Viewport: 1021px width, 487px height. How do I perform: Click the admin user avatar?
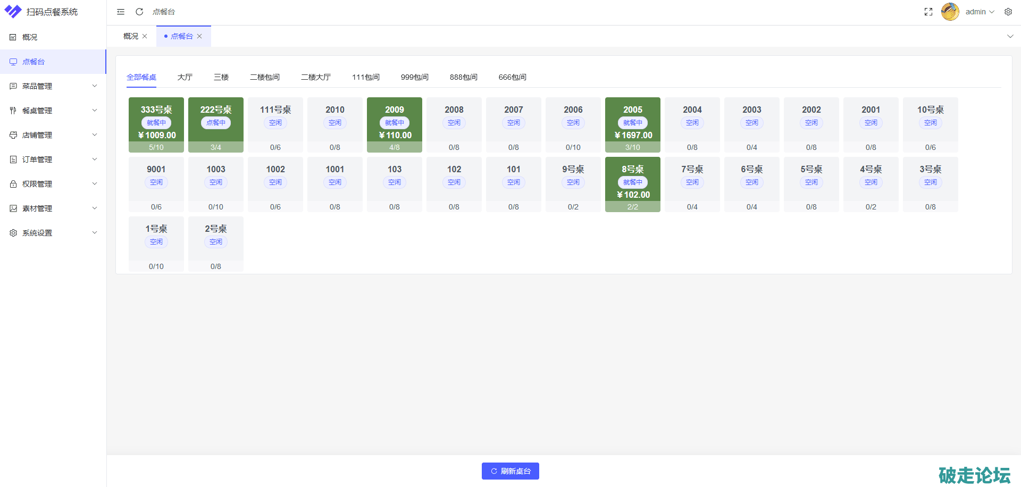pyautogui.click(x=950, y=12)
